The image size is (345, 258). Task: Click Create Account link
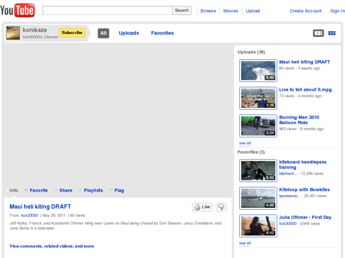[x=306, y=11]
